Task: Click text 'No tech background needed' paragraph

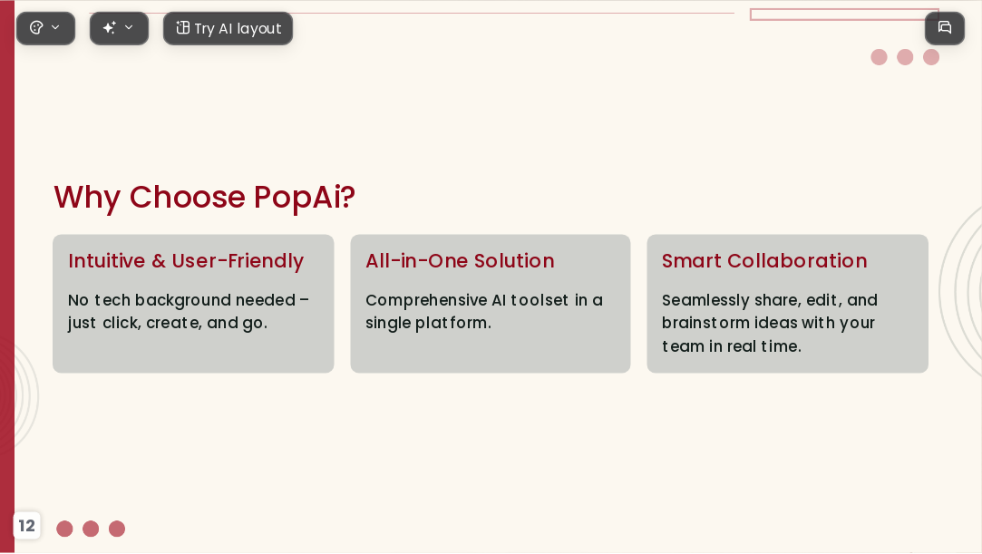Action: 189,312
